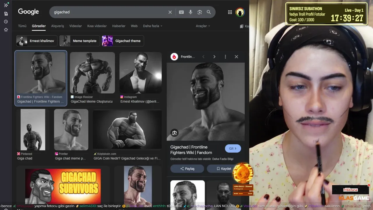Expand the Araçlar dropdown
The width and height of the screenshot is (373, 210).
click(203, 26)
